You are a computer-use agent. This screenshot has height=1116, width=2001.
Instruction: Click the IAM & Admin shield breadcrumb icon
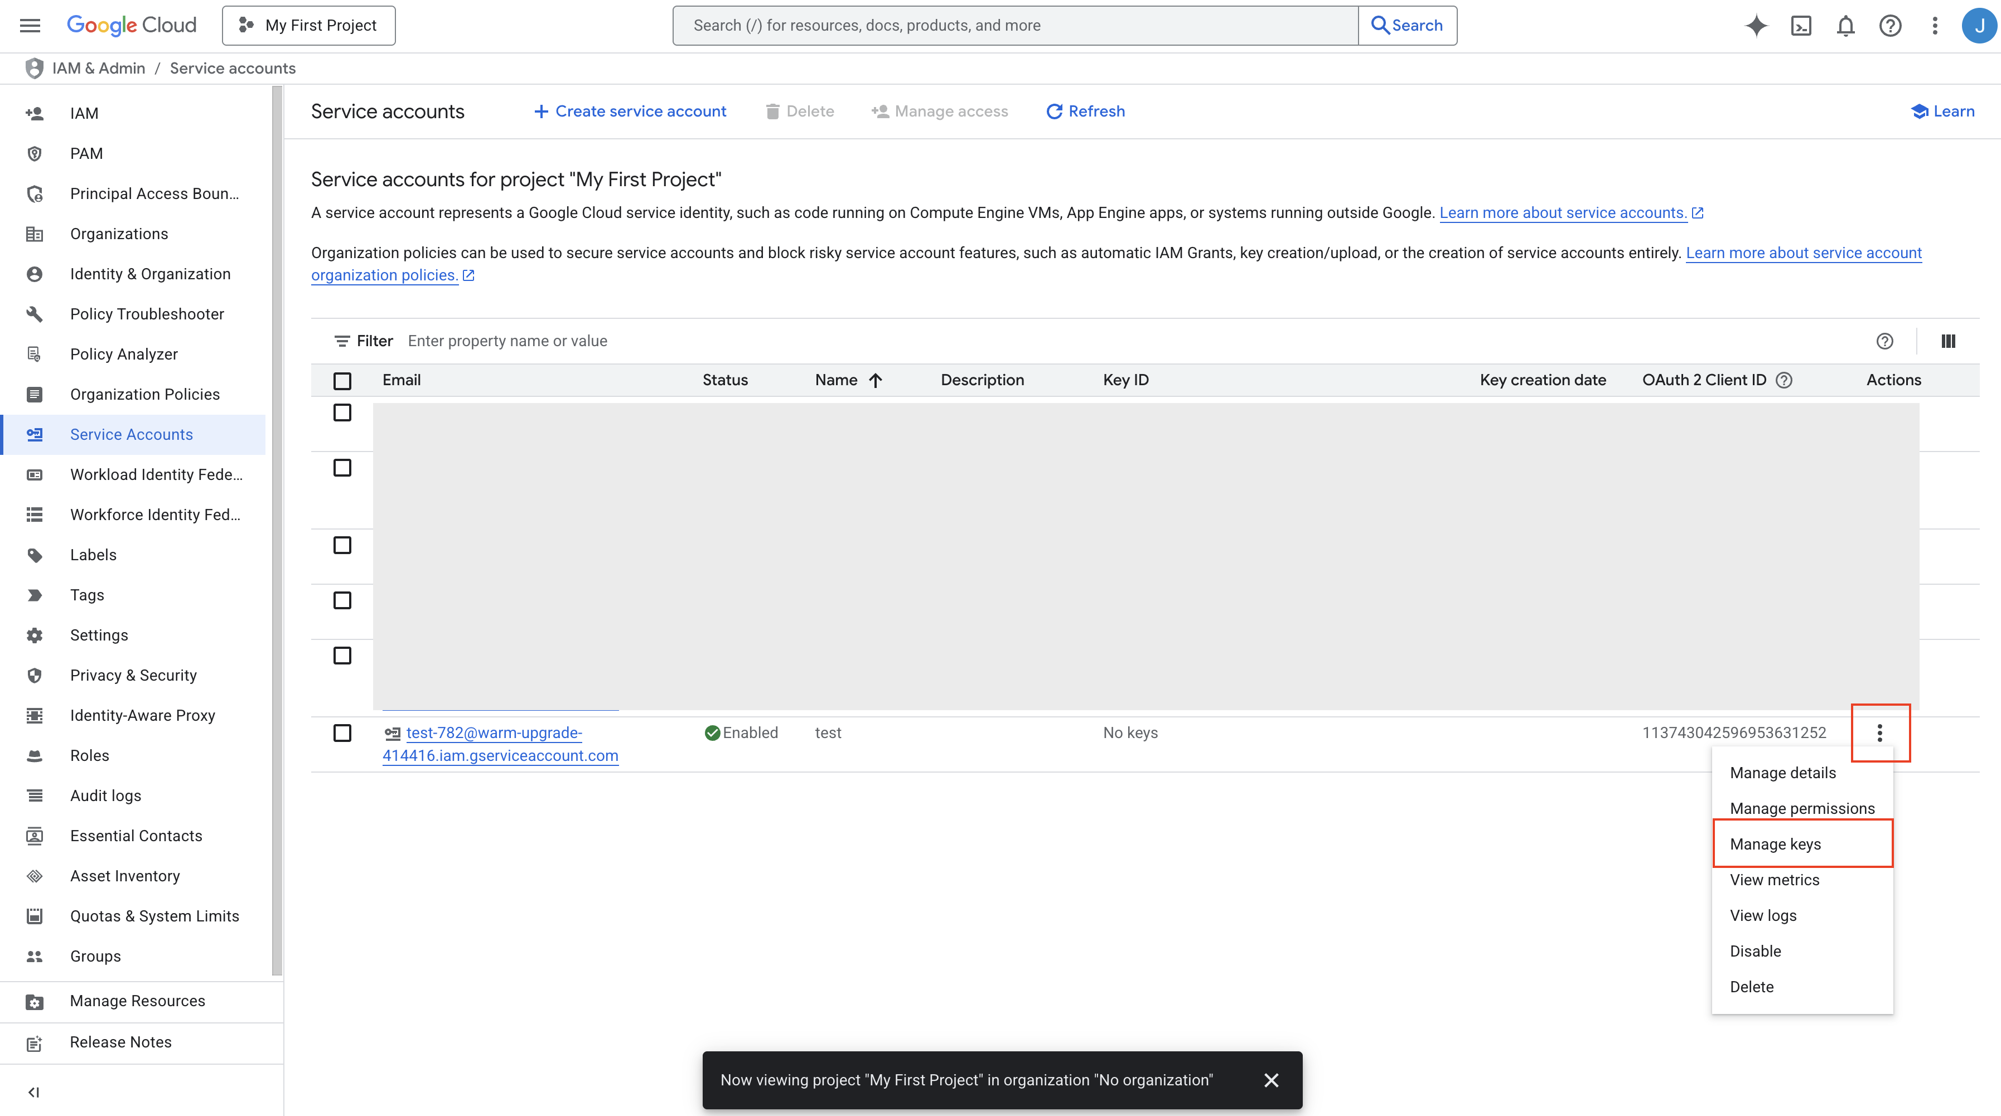tap(34, 69)
